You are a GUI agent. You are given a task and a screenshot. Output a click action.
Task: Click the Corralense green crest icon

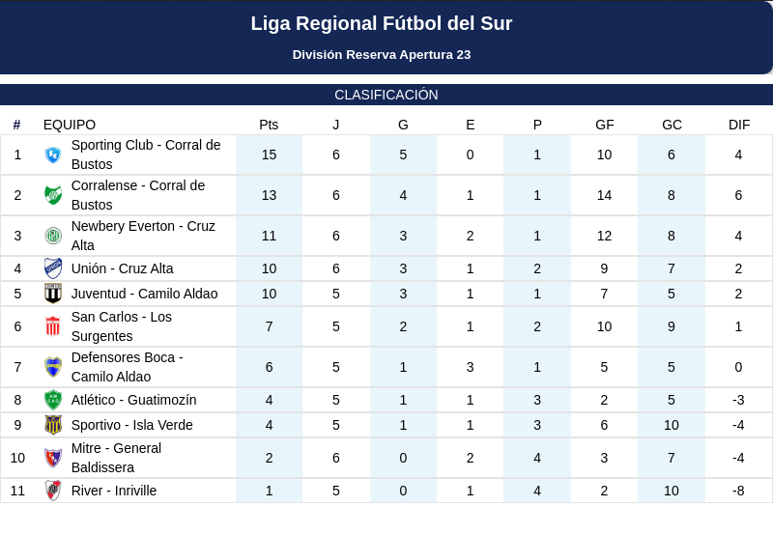pos(53,195)
